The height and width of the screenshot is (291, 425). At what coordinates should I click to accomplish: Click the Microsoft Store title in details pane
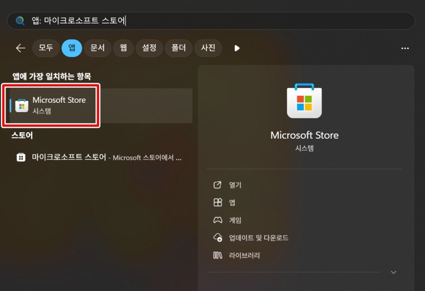305,135
